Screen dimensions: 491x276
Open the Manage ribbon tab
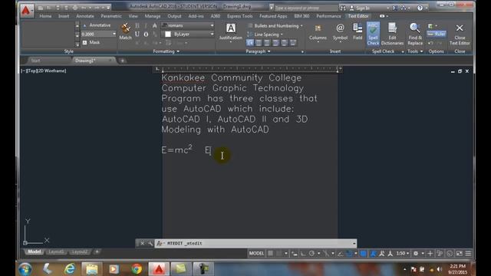coord(153,16)
